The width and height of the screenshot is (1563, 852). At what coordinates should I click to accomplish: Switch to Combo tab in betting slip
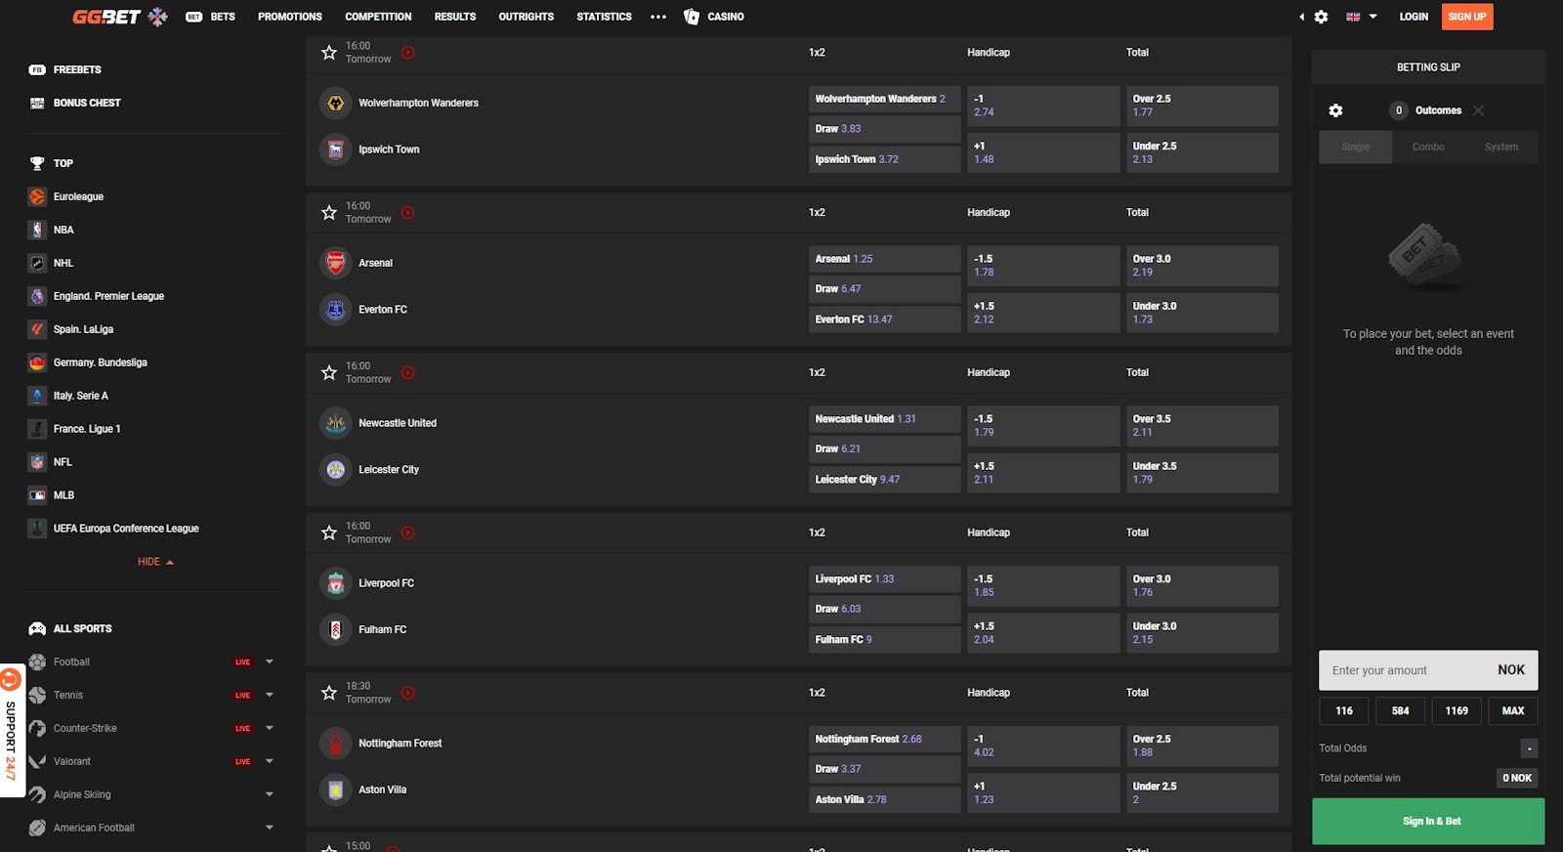click(1427, 147)
